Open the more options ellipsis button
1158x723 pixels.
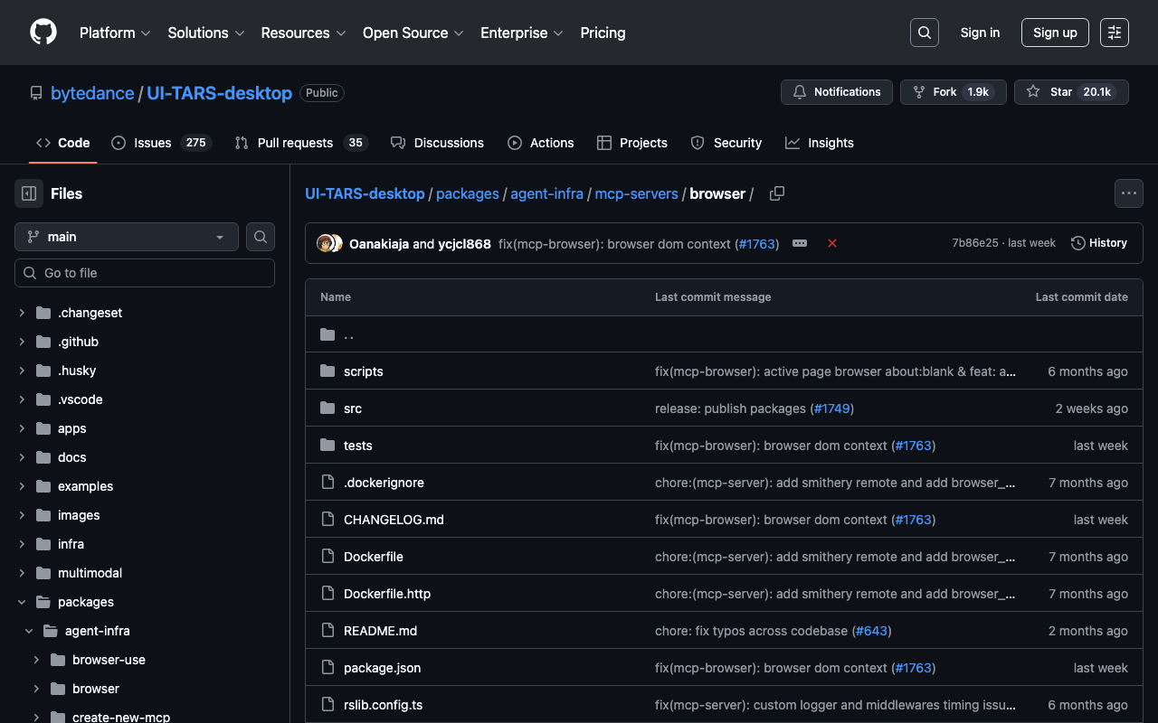coord(1128,193)
